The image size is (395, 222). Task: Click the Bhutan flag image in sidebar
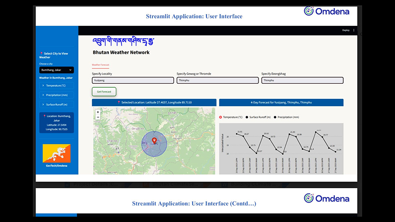tap(56, 154)
